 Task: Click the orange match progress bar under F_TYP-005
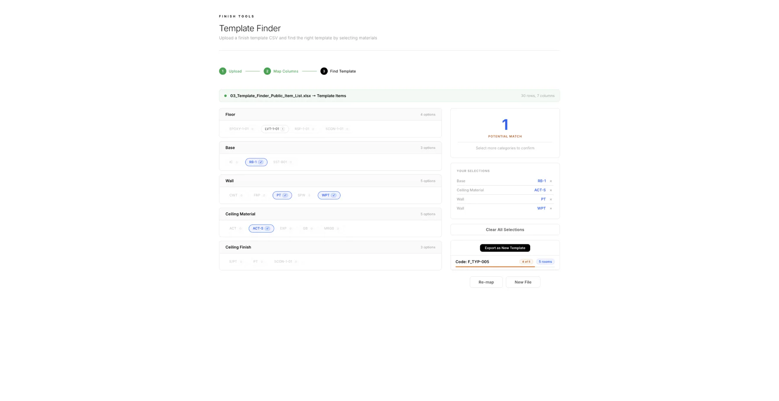coord(495,267)
